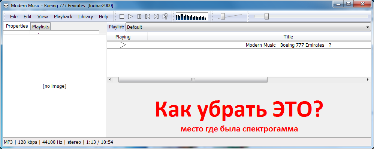Open the Library menu

(85, 17)
